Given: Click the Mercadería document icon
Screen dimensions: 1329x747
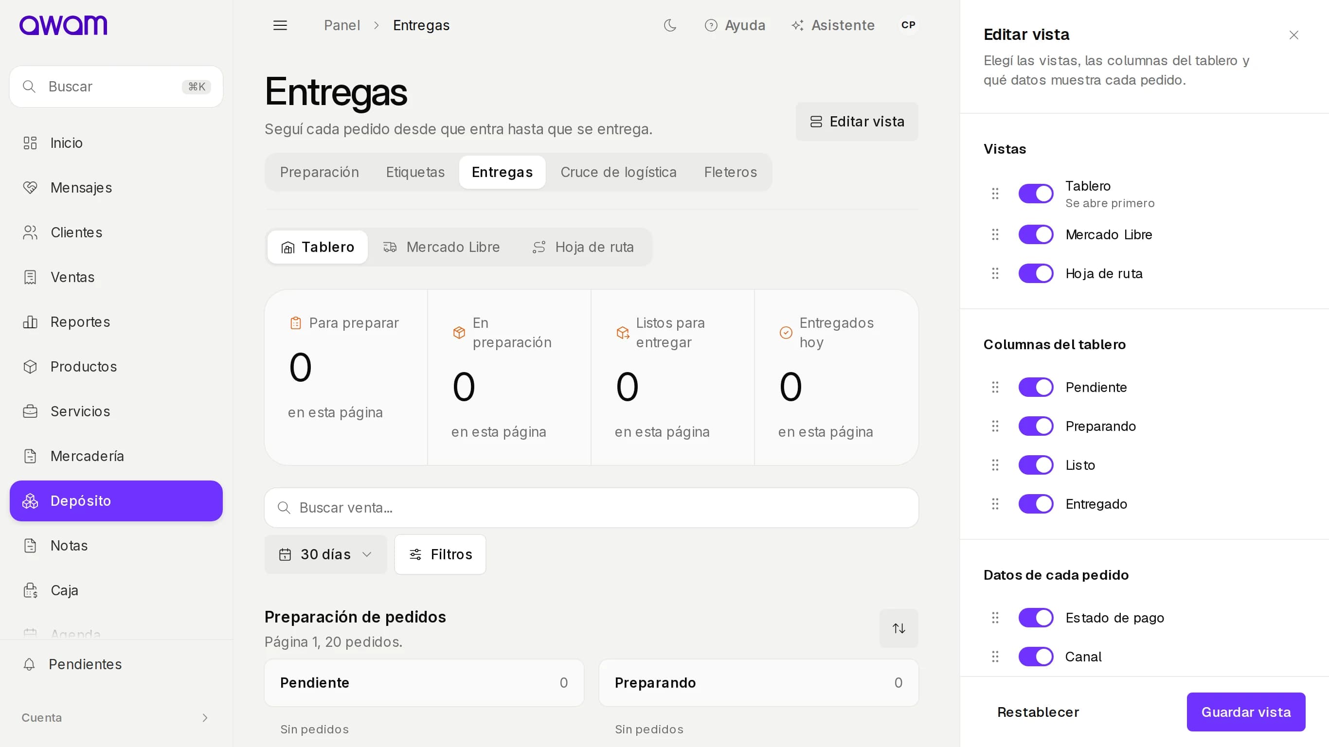Looking at the screenshot, I should click(x=30, y=456).
